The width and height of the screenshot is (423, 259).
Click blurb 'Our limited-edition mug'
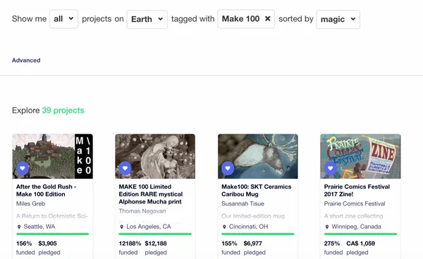[253, 216]
